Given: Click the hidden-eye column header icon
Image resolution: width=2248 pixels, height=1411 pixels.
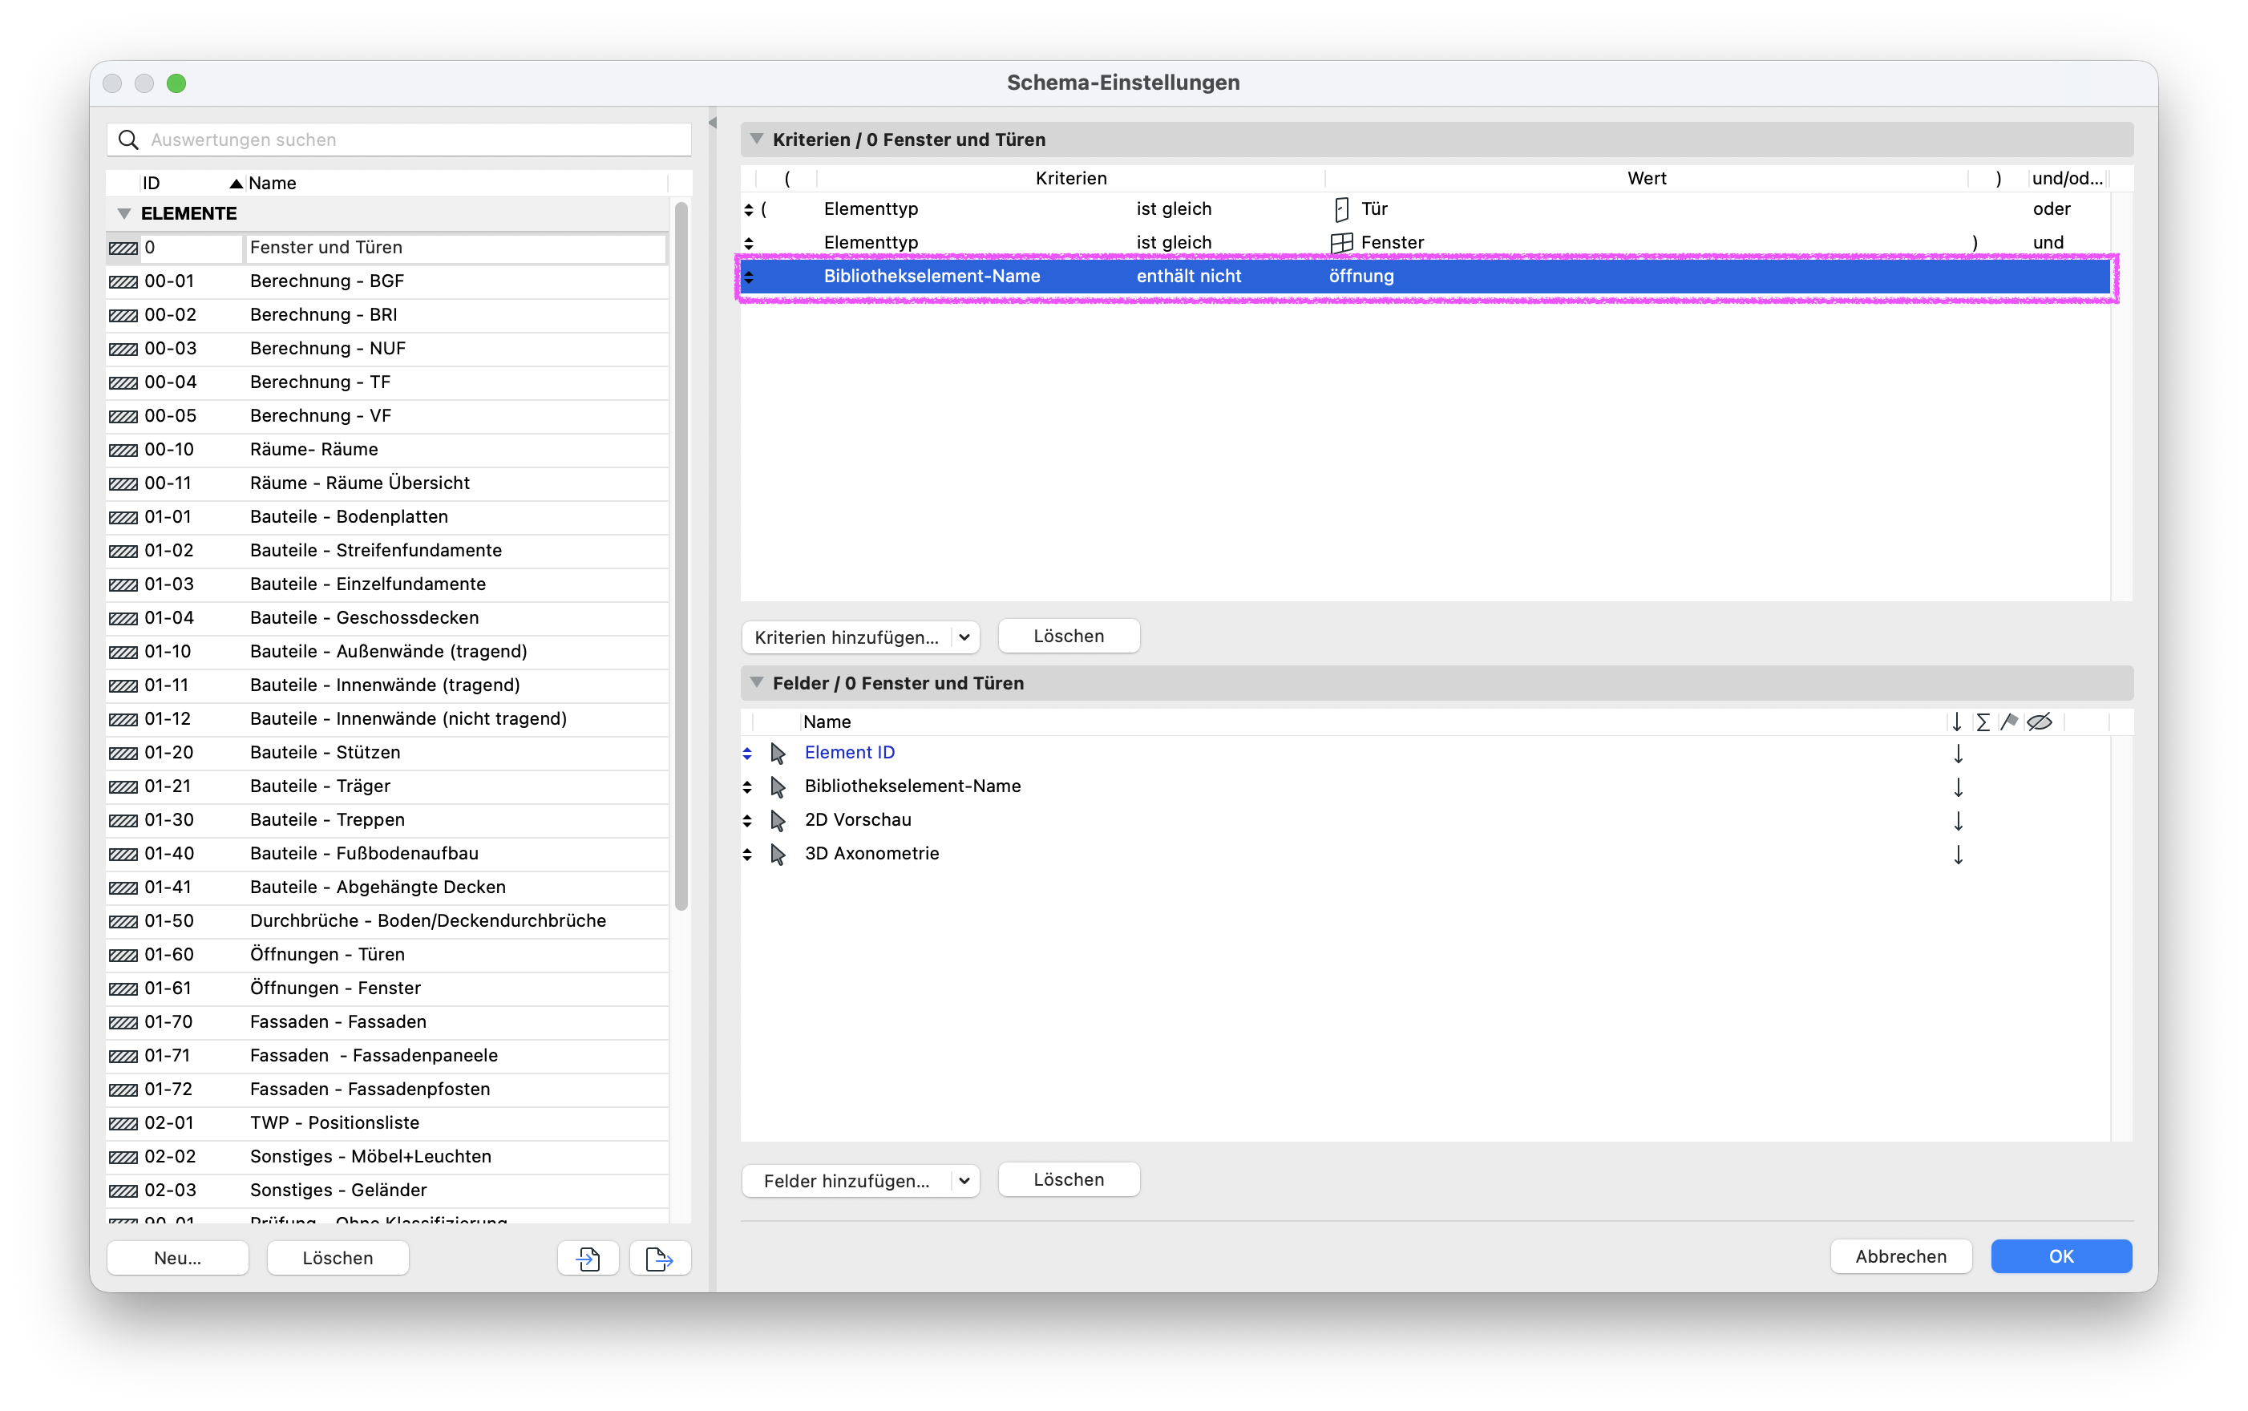Looking at the screenshot, I should coord(2039,722).
